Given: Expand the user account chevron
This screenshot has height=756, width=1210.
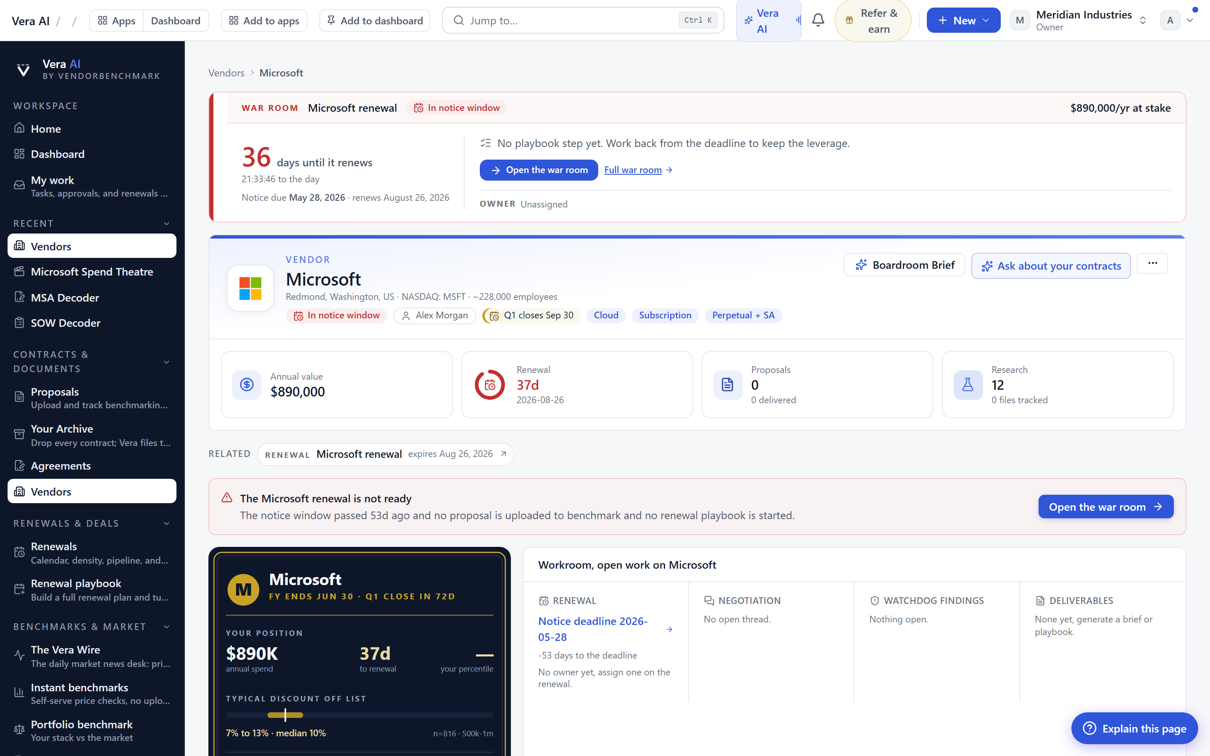Looking at the screenshot, I should pyautogui.click(x=1190, y=21).
